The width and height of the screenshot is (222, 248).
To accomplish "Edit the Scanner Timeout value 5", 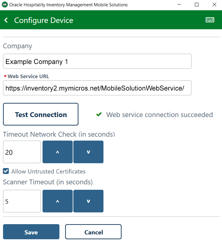I will [x=21, y=201].
